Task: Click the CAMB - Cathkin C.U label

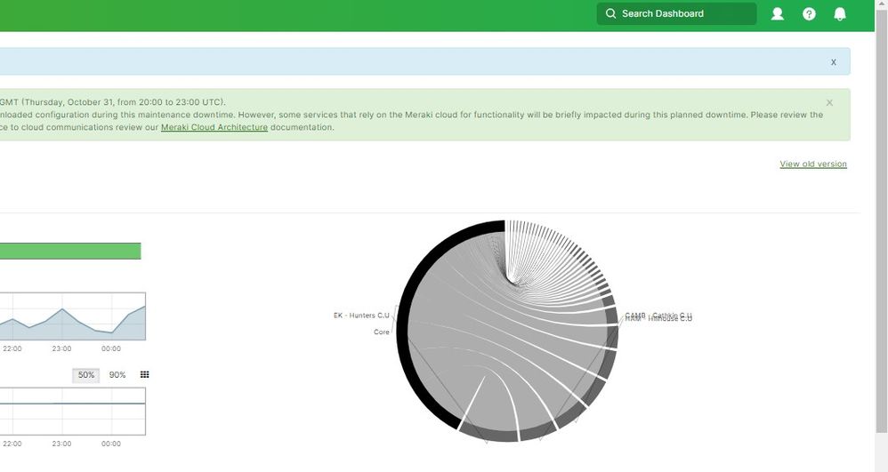Action: pos(658,315)
